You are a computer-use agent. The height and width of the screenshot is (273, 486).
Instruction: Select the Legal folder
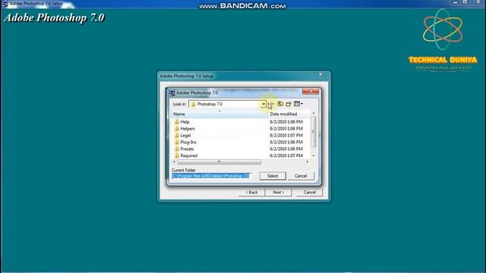tap(185, 136)
